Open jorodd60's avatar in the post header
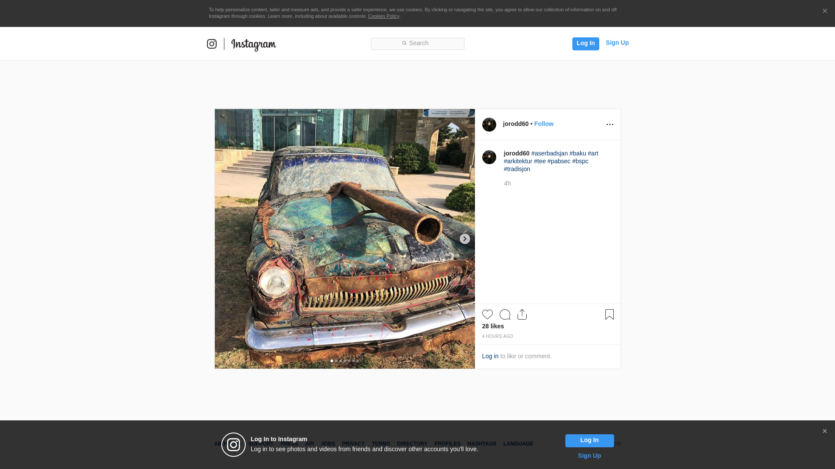Screen dimensions: 835x469 [x=489, y=125]
